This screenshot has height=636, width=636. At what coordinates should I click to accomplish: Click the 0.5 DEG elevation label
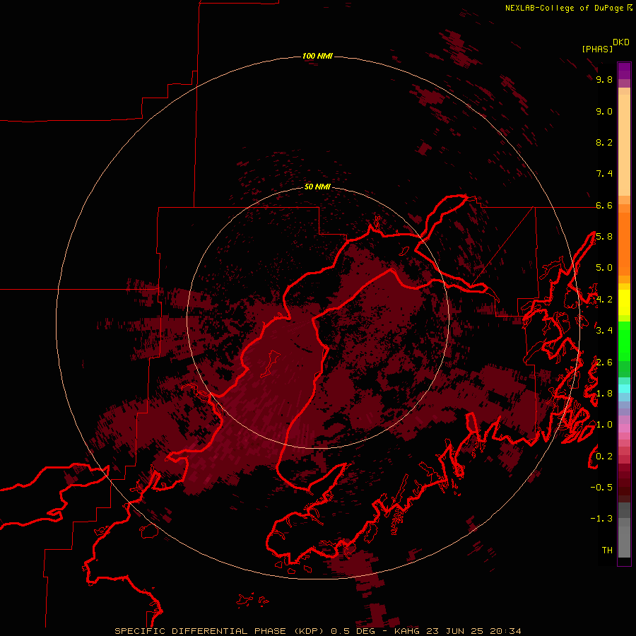coord(353,631)
